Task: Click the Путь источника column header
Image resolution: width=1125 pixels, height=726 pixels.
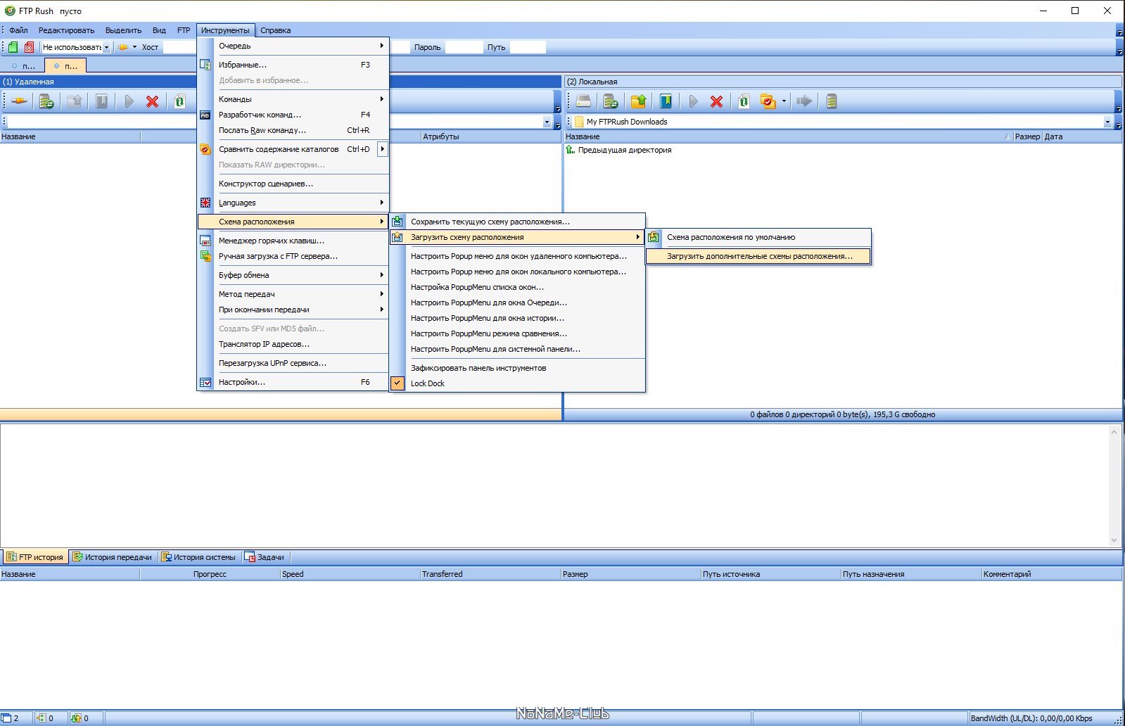Action: (770, 574)
